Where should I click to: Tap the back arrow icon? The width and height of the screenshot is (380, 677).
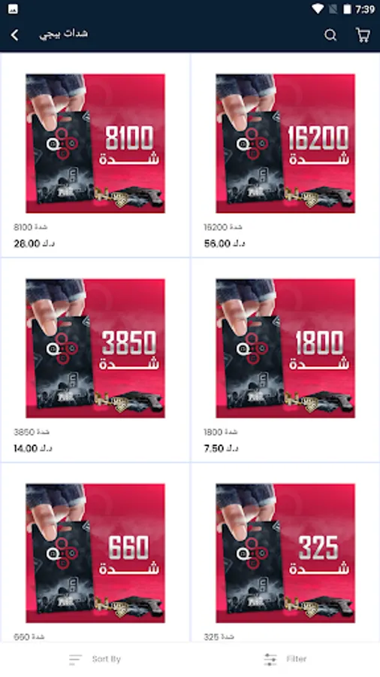pos(15,35)
